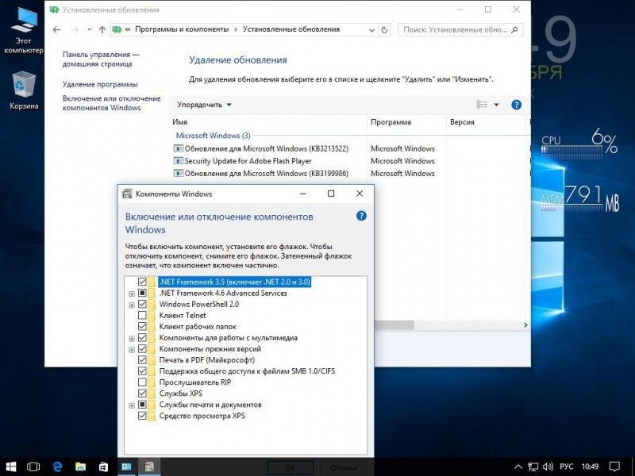The height and width of the screenshot is (476, 635).
Task: Open the address bar history dropdown
Action: [371, 29]
